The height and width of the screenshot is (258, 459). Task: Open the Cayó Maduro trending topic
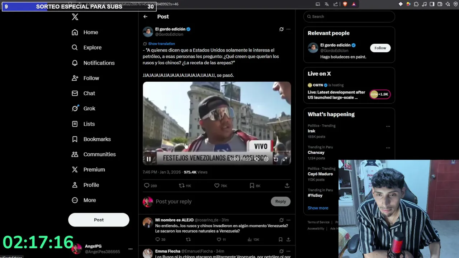pos(321,174)
